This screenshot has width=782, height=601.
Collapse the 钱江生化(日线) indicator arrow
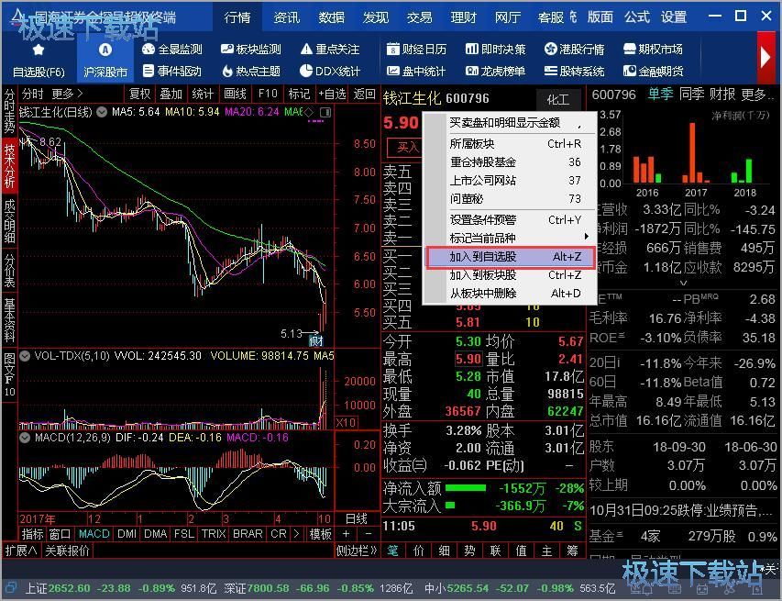pos(102,112)
